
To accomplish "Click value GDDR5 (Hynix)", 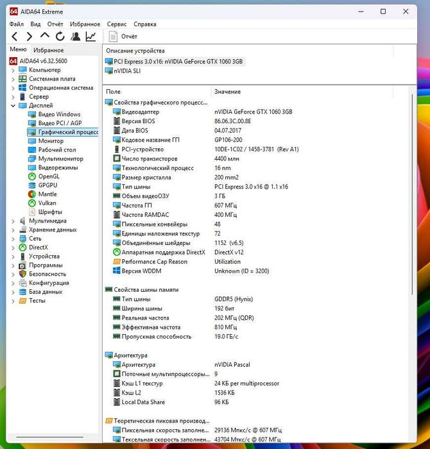I will 234,300.
